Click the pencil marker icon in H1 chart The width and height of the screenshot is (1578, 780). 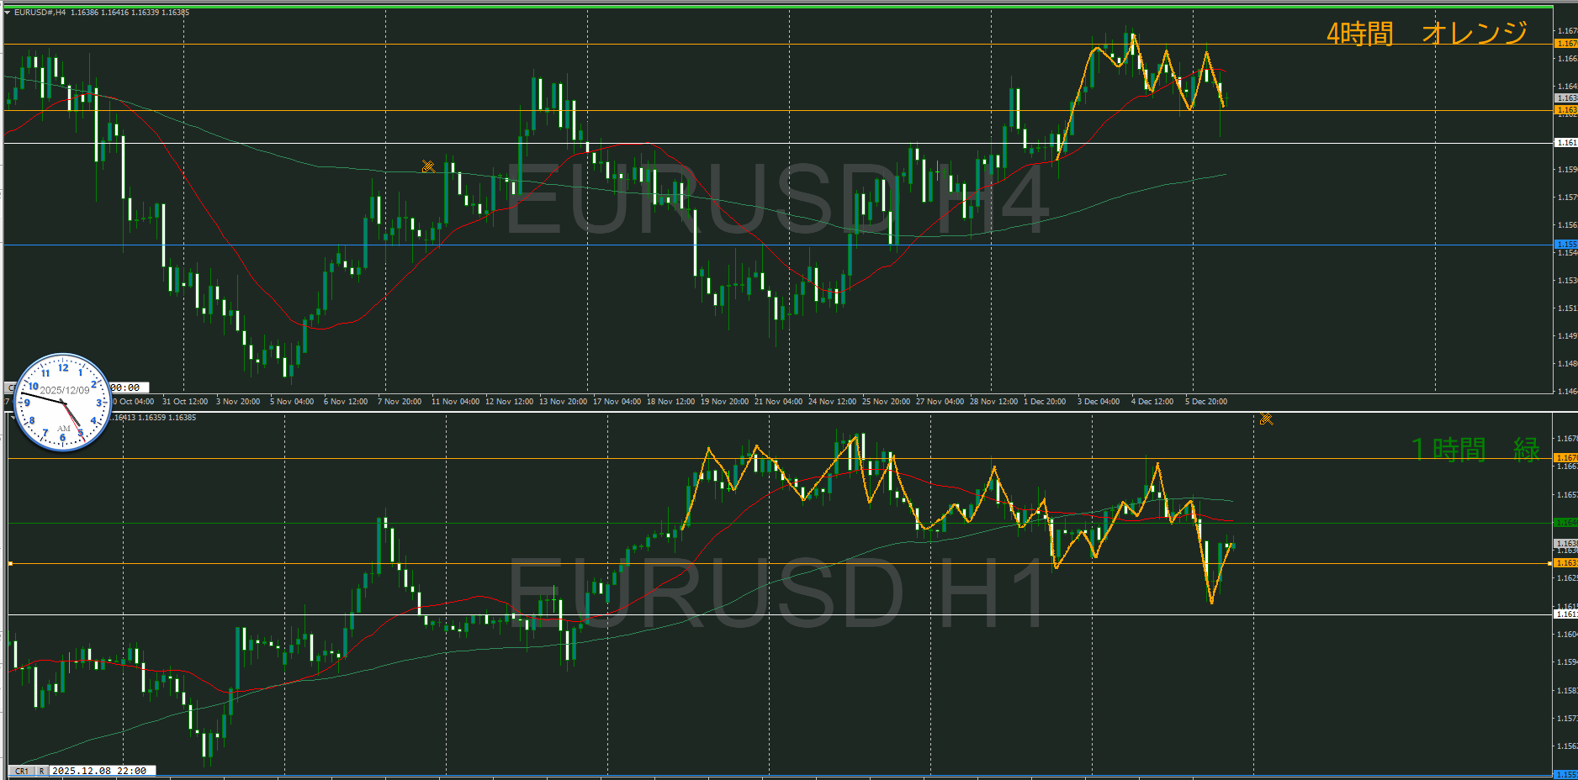(x=1266, y=419)
